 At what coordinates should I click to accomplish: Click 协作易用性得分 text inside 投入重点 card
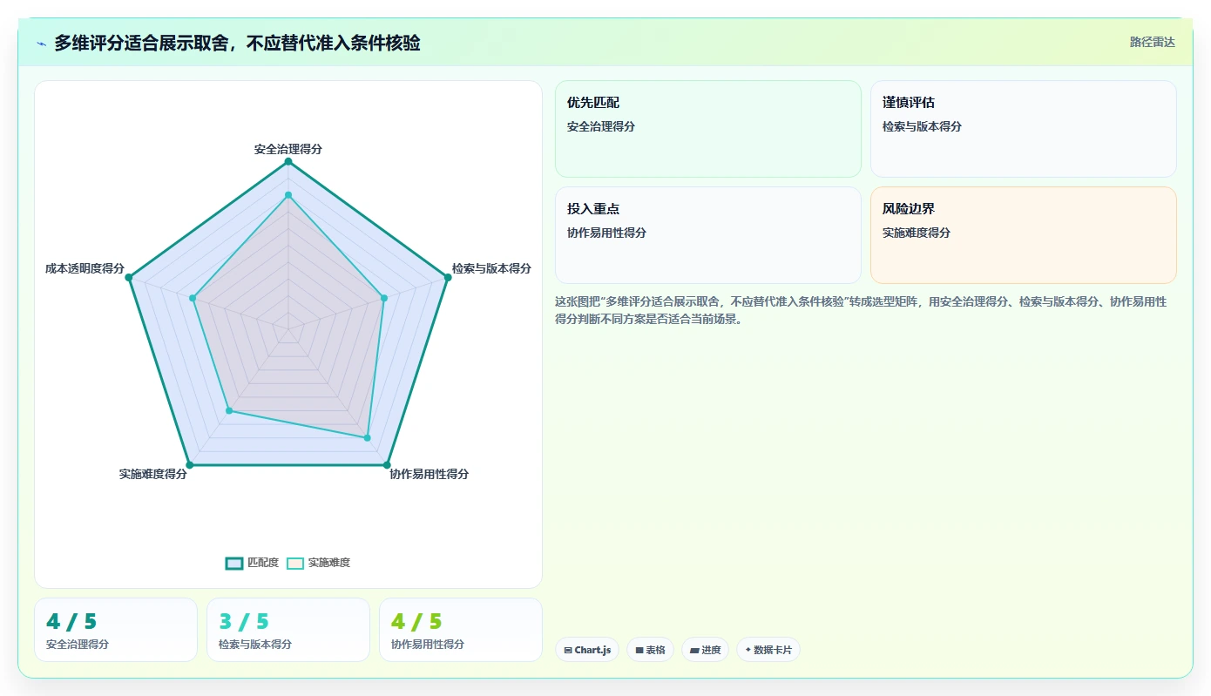[x=606, y=233]
